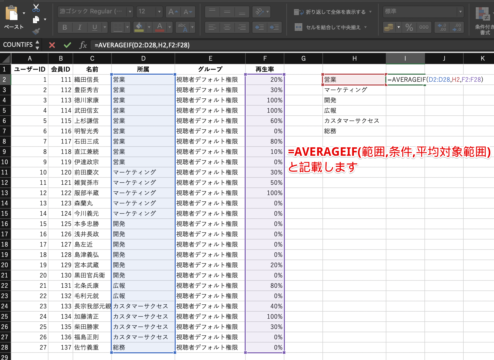Apply accounting currency format
The width and height of the screenshot is (494, 360).
(x=389, y=27)
